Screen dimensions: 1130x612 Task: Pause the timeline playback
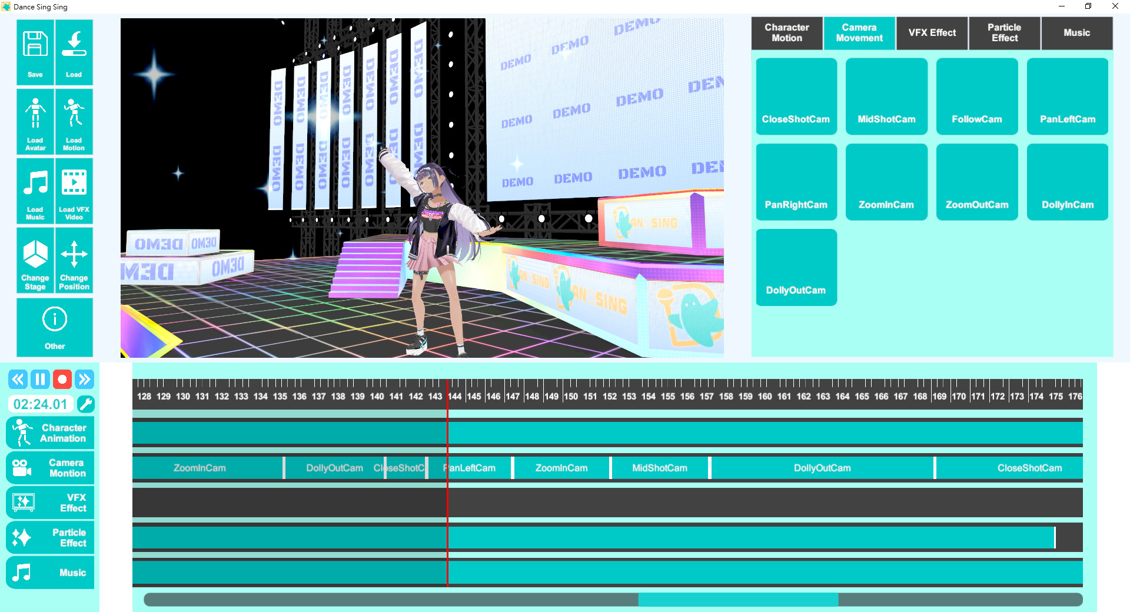tap(40, 380)
